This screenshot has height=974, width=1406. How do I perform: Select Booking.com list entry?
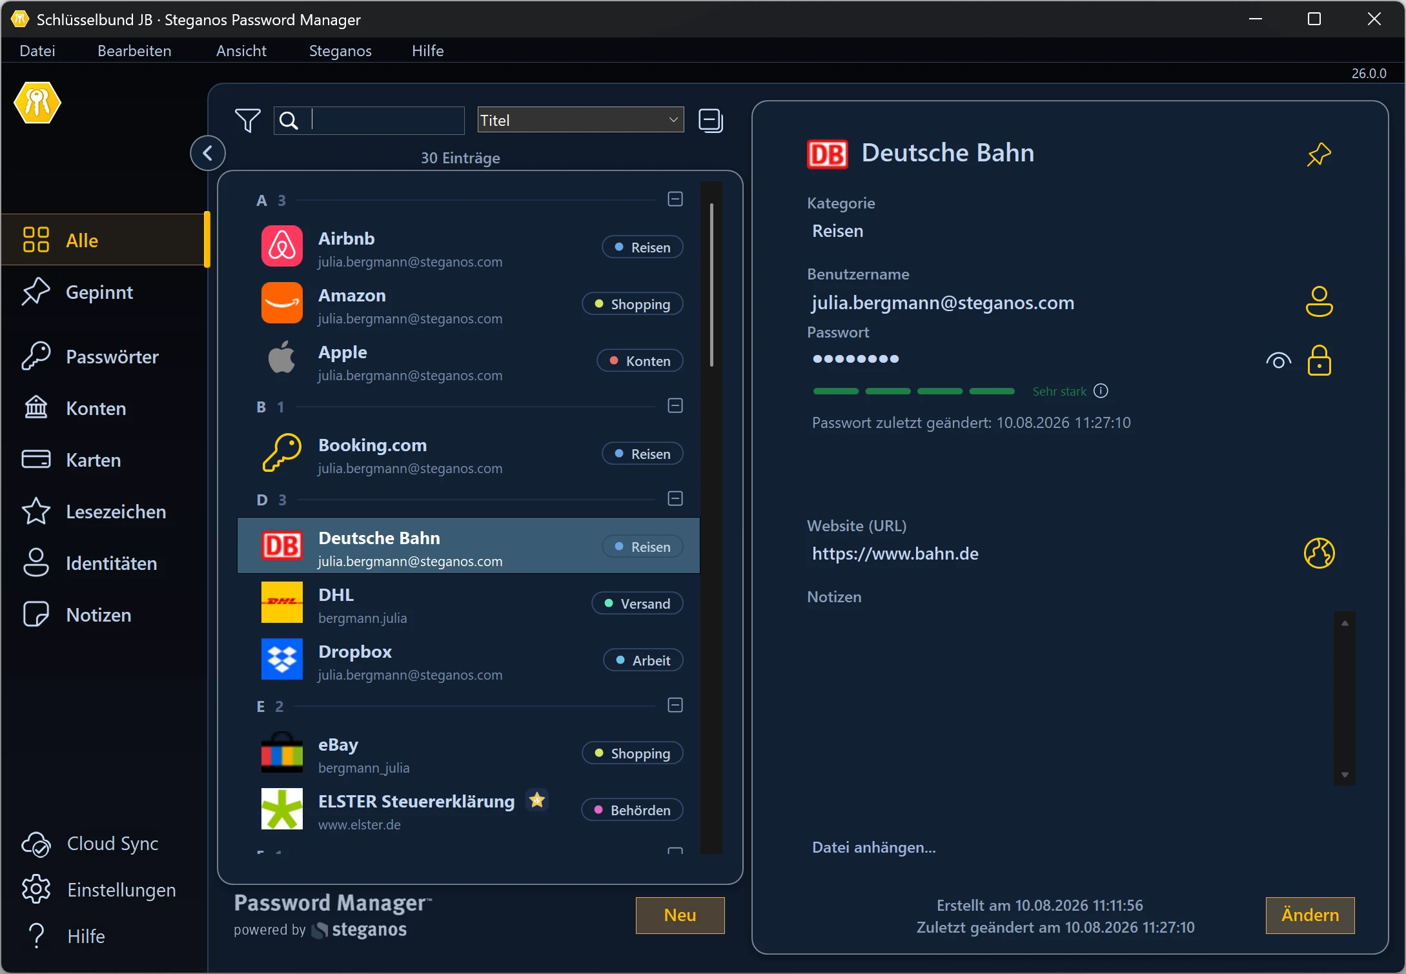pos(469,454)
